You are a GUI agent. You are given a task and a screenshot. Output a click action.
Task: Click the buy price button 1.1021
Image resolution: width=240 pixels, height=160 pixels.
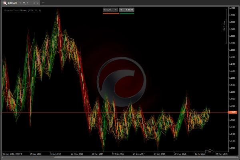pyautogui.click(x=127, y=10)
